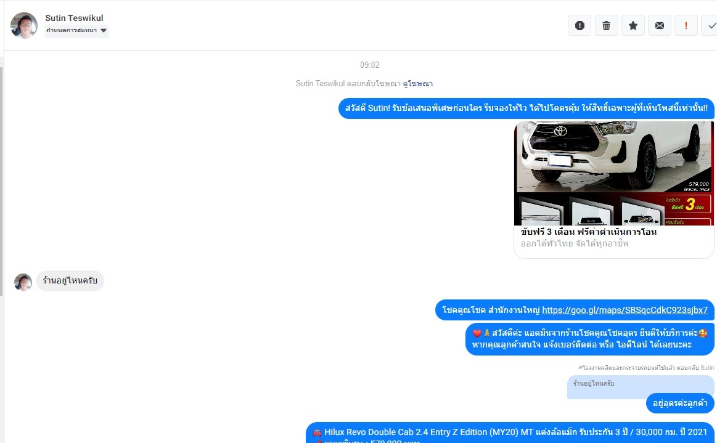Mark the conversation with the star icon
The height and width of the screenshot is (443, 717).
coord(633,26)
